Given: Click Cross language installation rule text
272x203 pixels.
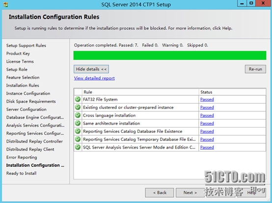Looking at the screenshot, I should (109, 115).
